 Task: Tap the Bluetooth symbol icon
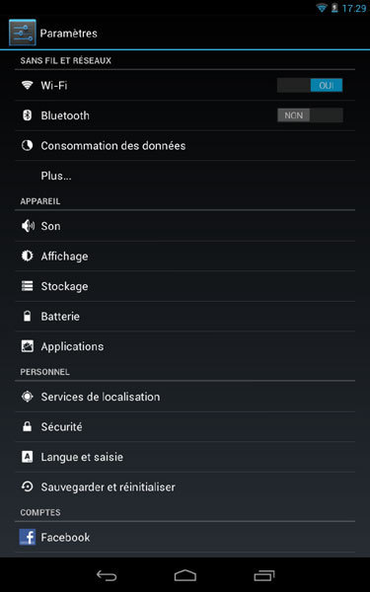(27, 115)
